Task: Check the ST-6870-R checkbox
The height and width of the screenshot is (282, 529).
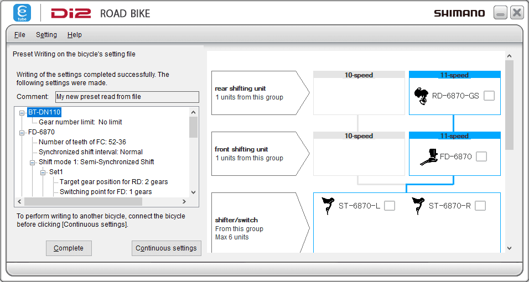Action: (x=480, y=206)
